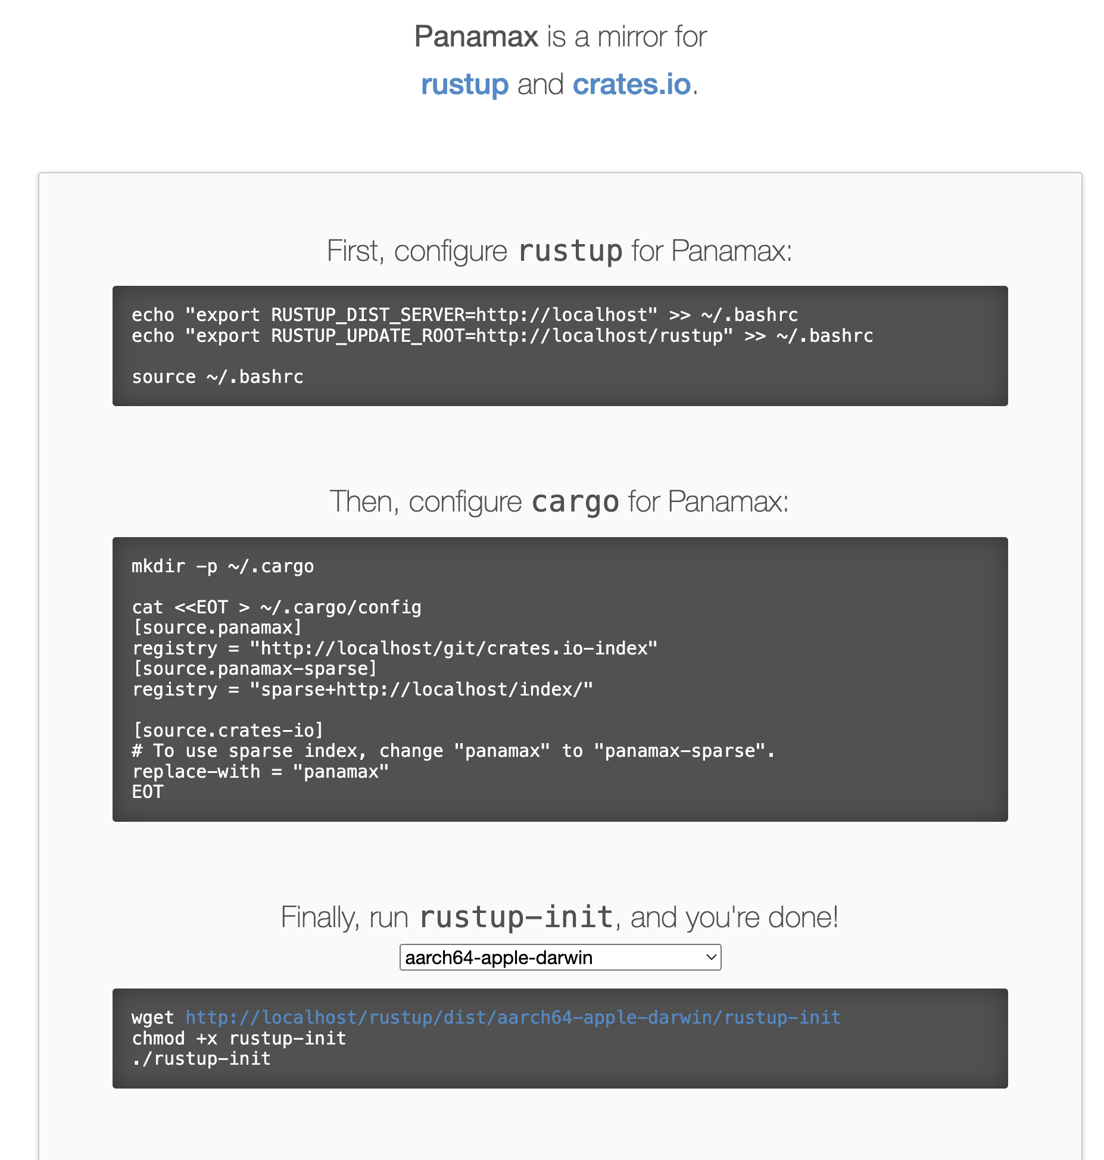1104x1160 pixels.
Task: Click the "cat <<EOT > ~/.cargo/config" line
Action: (276, 607)
